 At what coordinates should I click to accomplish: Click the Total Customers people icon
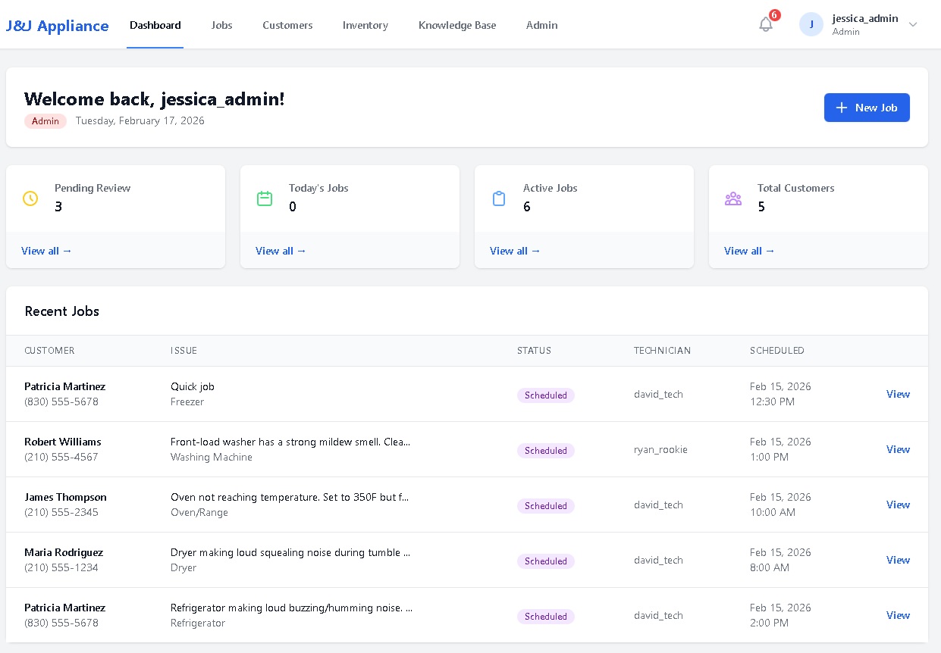click(733, 198)
